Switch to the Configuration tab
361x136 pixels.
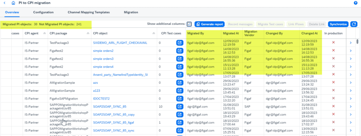tap(43, 12)
